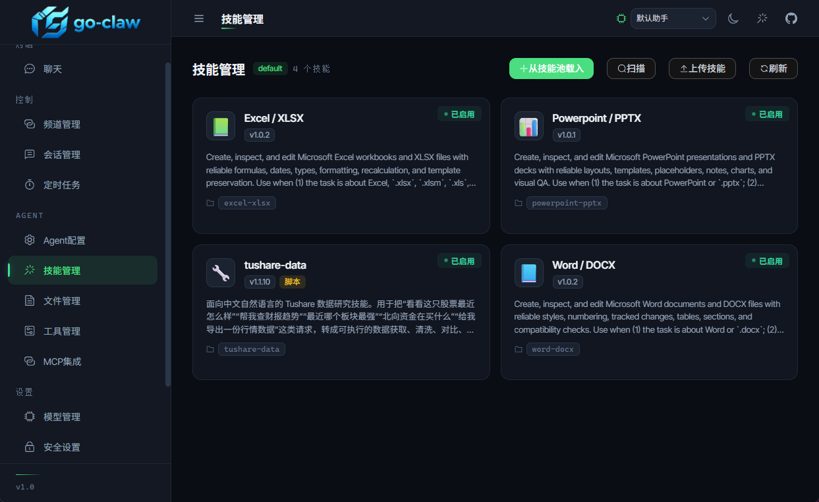
Task: Click the v1.1.10 version badge
Action: (260, 282)
